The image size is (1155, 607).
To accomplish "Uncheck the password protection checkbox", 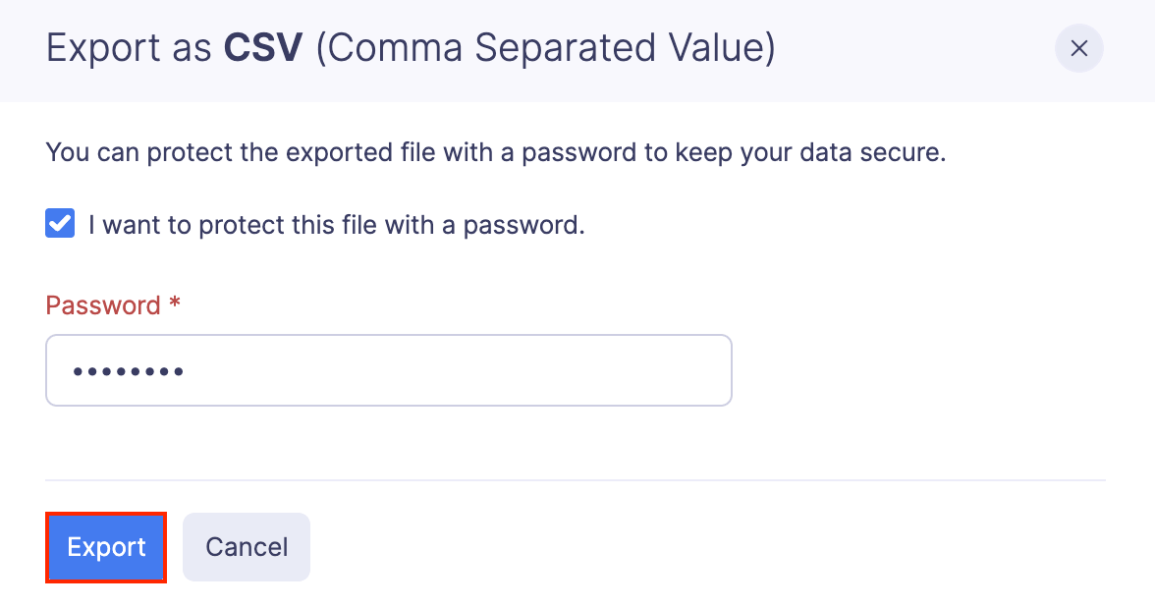I will pyautogui.click(x=60, y=225).
